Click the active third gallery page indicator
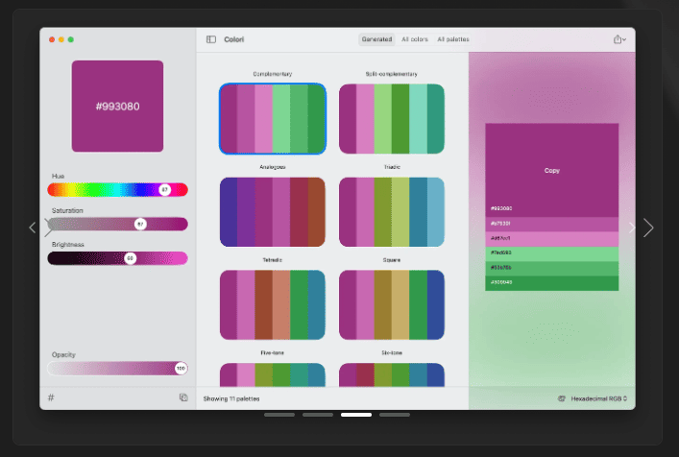The width and height of the screenshot is (679, 457). 356,415
